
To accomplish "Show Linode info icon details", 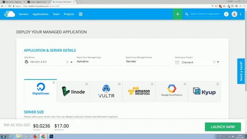I will pos(86,84).
